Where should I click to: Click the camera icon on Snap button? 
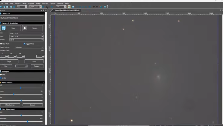click(x=4, y=28)
